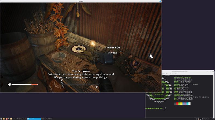Launch the red browser icon in taskbar

tap(6, 119)
